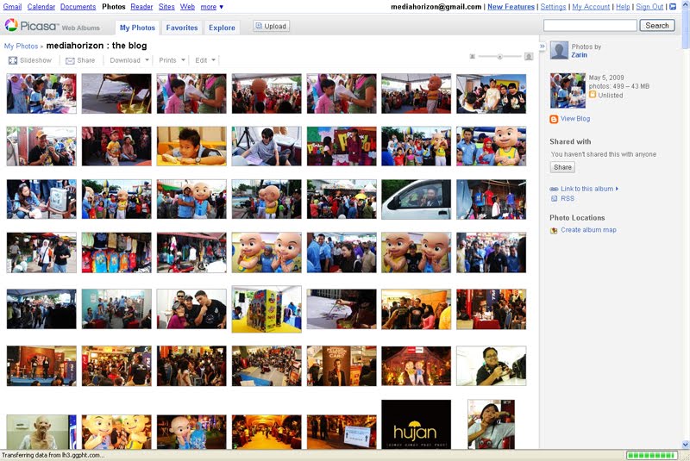Image resolution: width=690 pixels, height=461 pixels.
Task: Switch to the Favorites tab
Action: pos(182,28)
